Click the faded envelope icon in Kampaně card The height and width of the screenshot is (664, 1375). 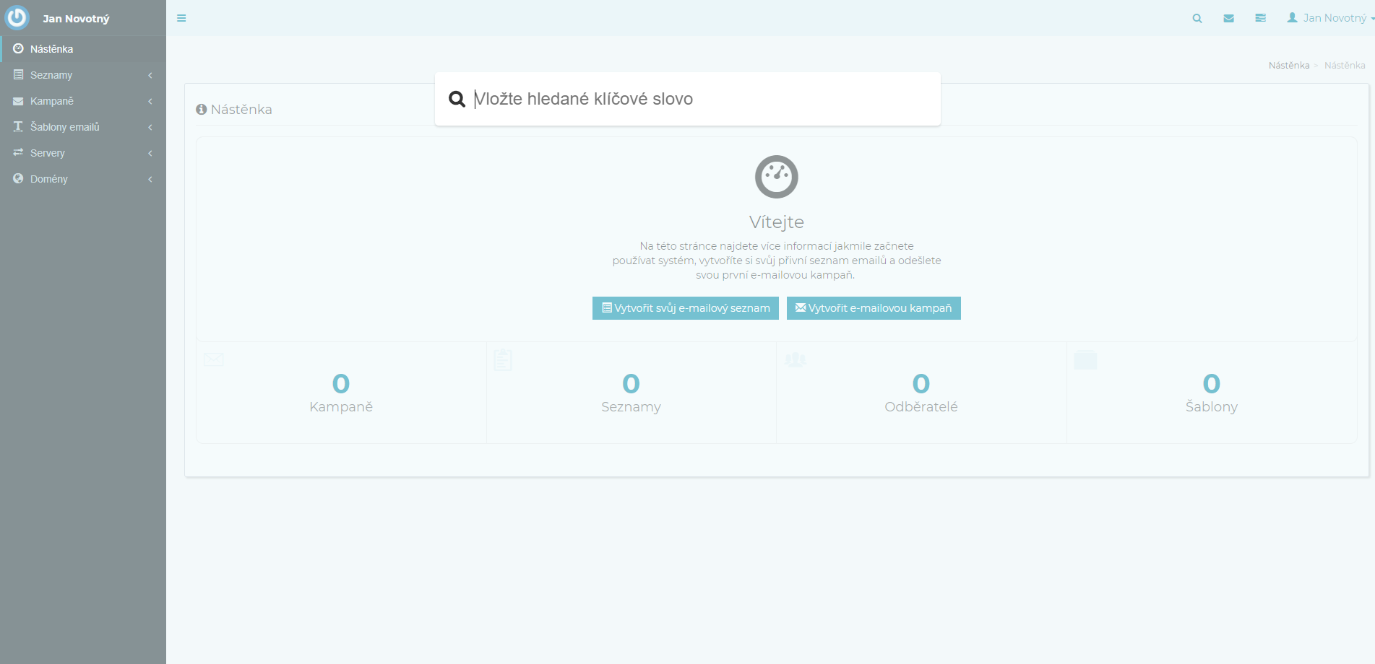coord(214,359)
